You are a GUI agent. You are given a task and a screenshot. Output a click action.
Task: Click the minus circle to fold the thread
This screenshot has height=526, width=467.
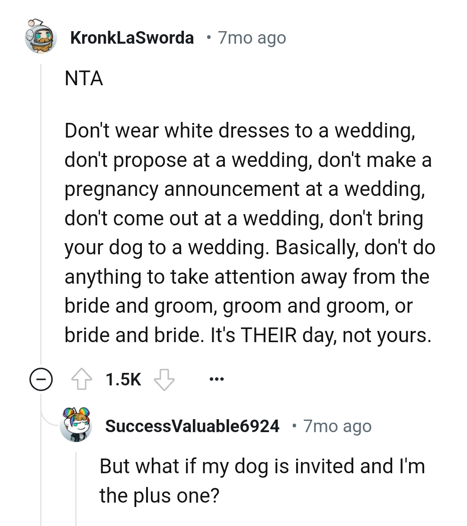(41, 380)
